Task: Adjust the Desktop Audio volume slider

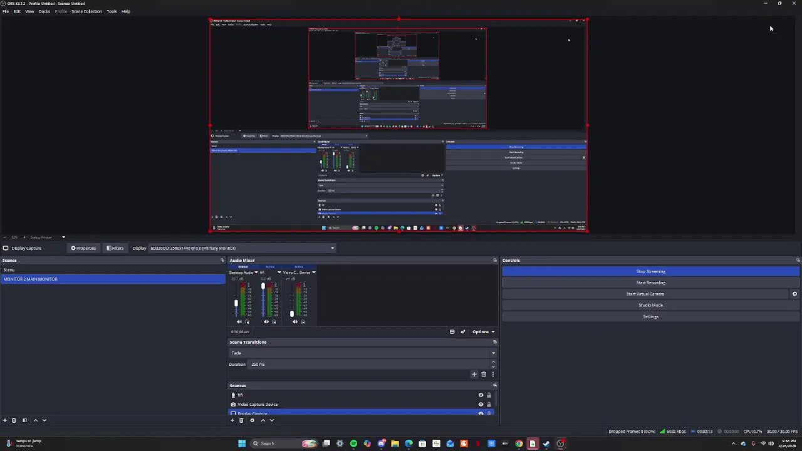Action: (x=236, y=304)
